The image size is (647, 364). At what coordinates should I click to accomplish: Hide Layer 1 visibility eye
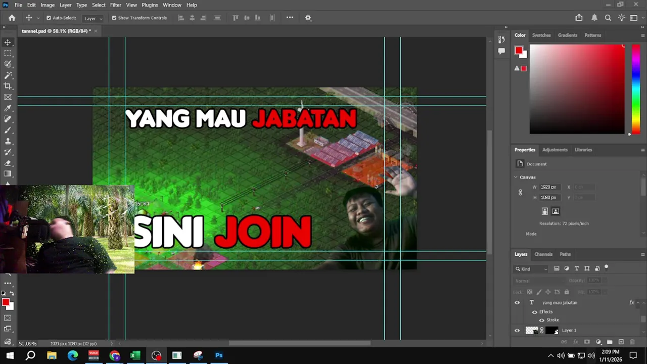point(517,331)
